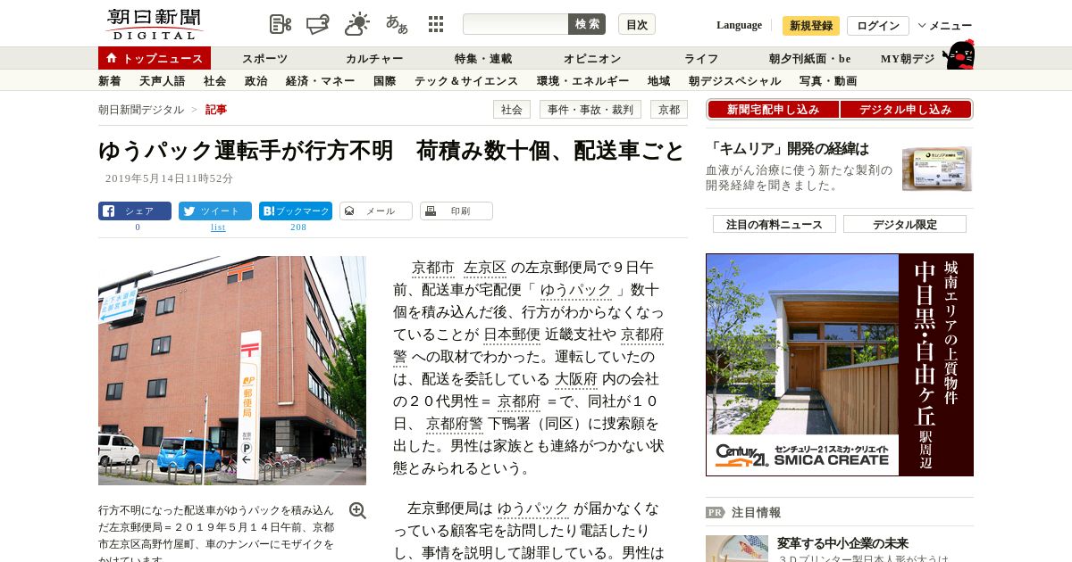Open 「キムリア」開発の経緯は headline
This screenshot has width=1072, height=562.
point(788,149)
